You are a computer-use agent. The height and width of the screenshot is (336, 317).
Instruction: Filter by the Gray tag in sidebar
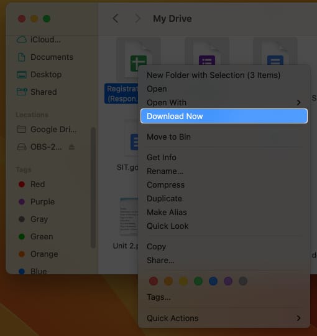[x=33, y=219]
